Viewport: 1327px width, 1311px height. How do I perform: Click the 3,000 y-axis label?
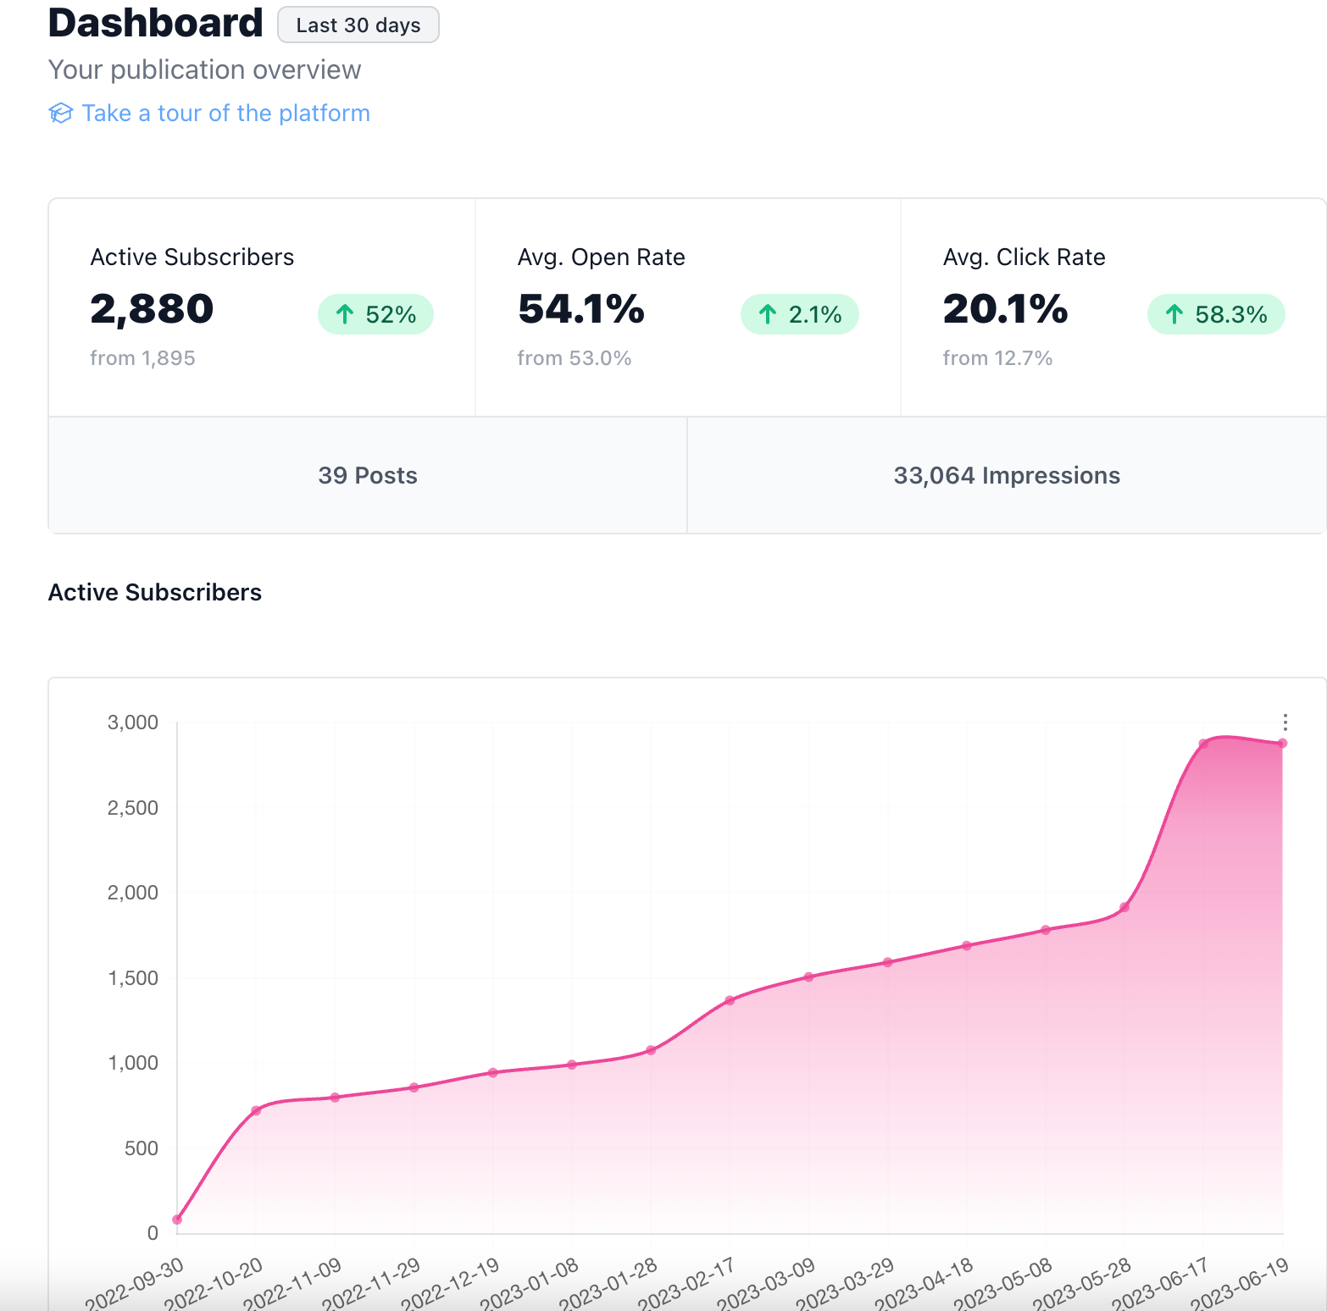133,722
